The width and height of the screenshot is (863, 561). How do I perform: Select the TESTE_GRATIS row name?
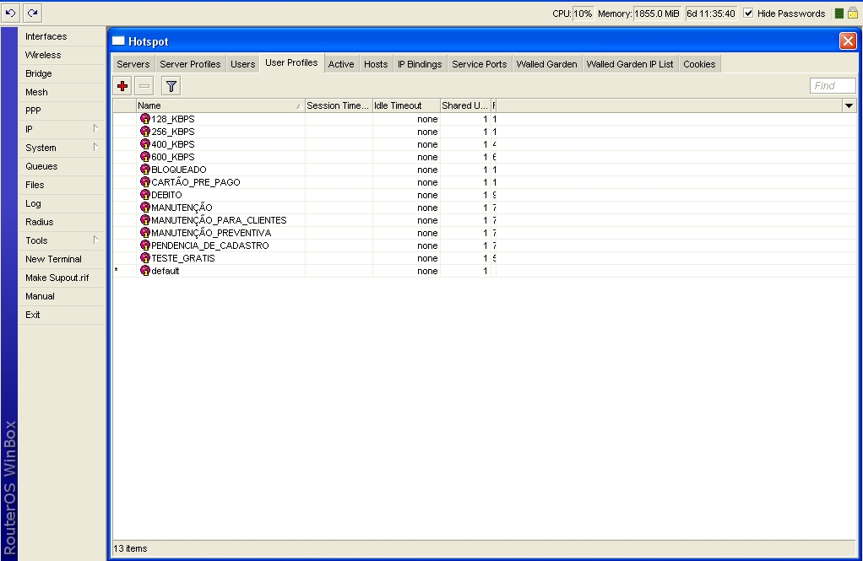(x=182, y=258)
